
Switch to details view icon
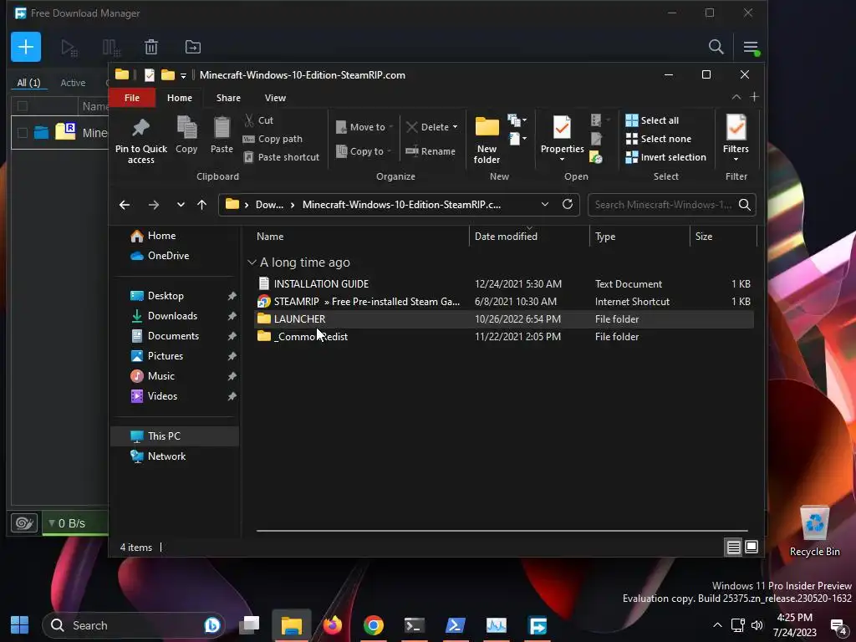click(x=733, y=547)
